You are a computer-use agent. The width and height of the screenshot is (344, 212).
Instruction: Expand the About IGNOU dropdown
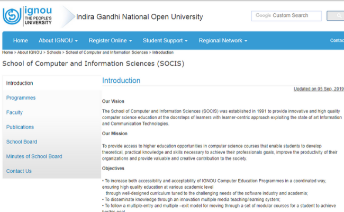[x=58, y=41]
